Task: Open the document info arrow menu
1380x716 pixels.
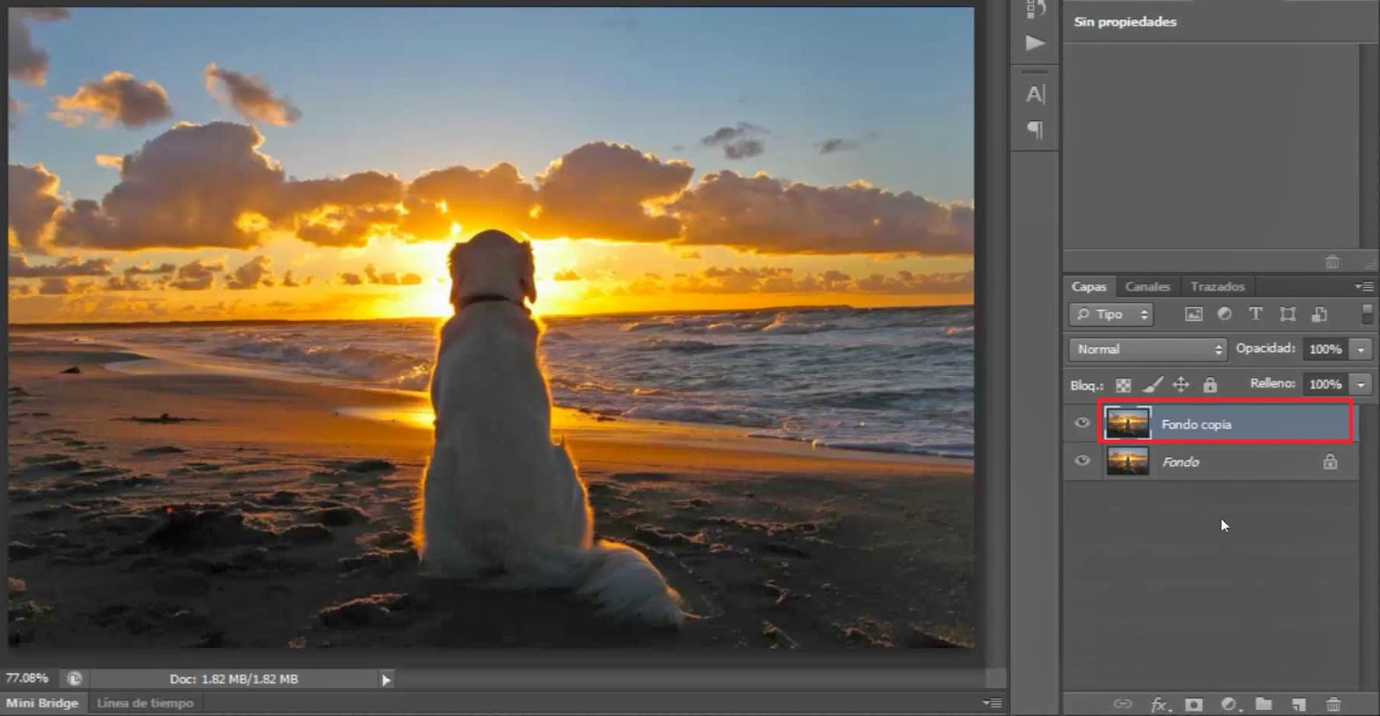Action: point(386,680)
